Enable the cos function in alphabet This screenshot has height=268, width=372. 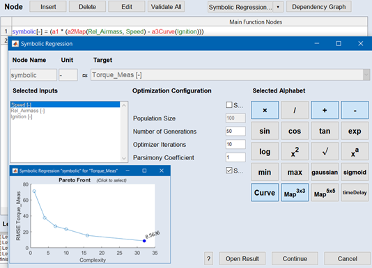click(x=295, y=131)
